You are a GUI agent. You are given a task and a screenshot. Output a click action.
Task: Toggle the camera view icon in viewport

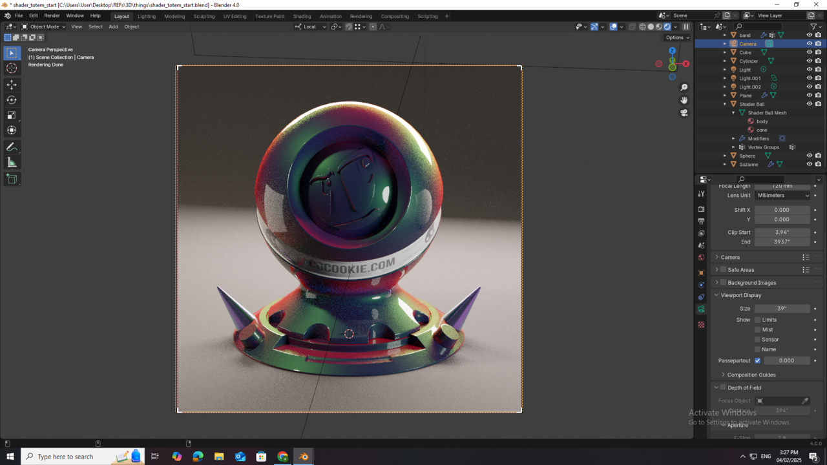[684, 113]
